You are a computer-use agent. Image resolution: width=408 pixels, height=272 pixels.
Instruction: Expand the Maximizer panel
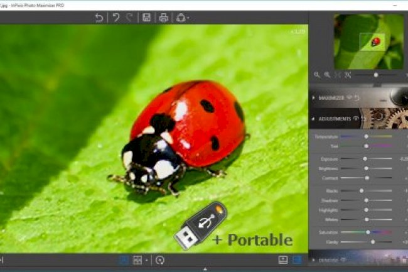tap(314, 98)
